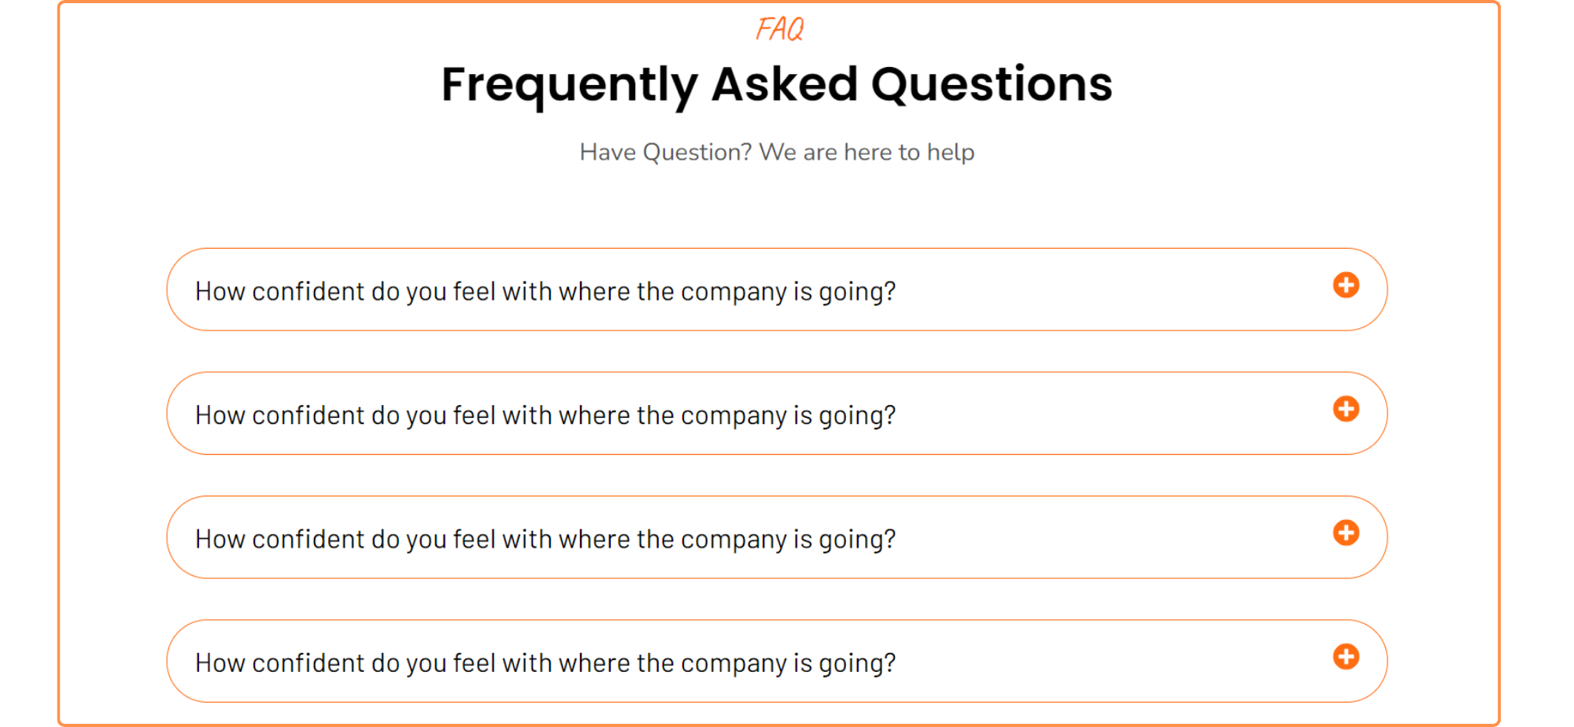The image size is (1574, 727).
Task: Click the plus icon on the fourth question
Action: (1346, 656)
